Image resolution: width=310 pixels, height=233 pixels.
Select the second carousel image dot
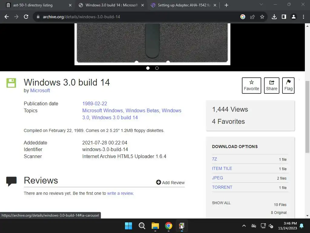point(157,68)
